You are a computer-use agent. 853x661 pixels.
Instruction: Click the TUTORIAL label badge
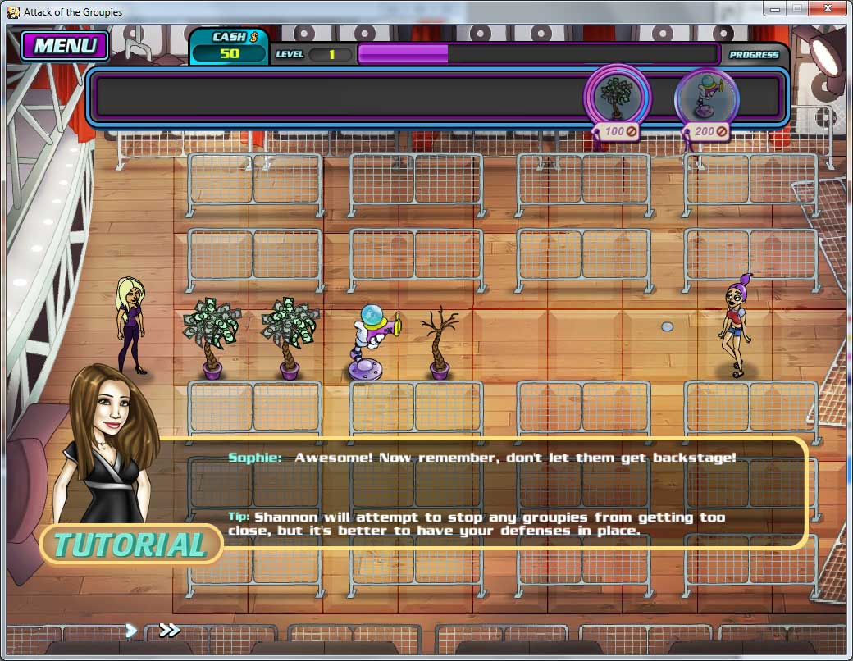coord(131,545)
